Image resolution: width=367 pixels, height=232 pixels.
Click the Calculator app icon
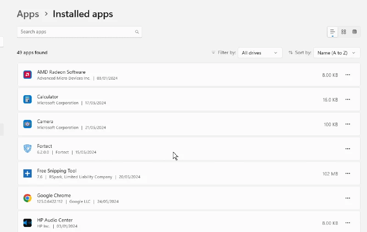(28, 99)
